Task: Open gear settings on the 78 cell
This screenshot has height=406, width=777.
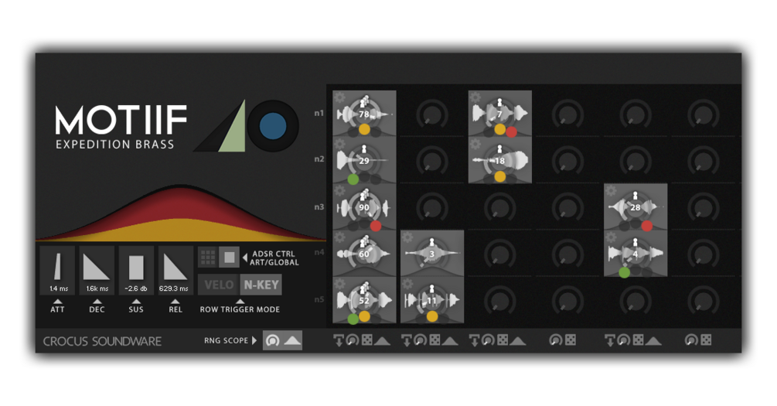Action: click(340, 97)
